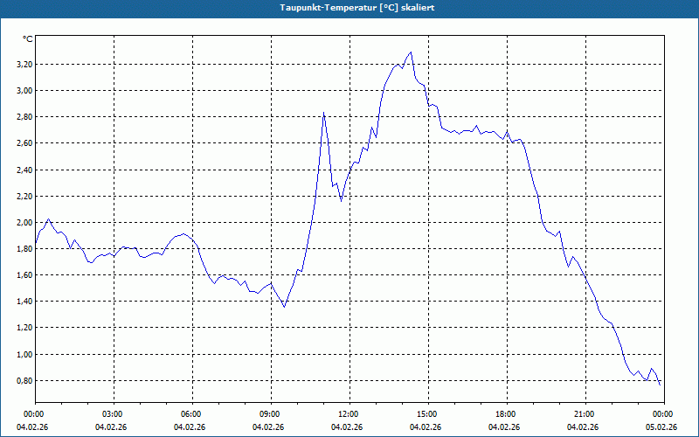Click the "2,80" y-axis label
The width and height of the screenshot is (699, 437).
25,117
